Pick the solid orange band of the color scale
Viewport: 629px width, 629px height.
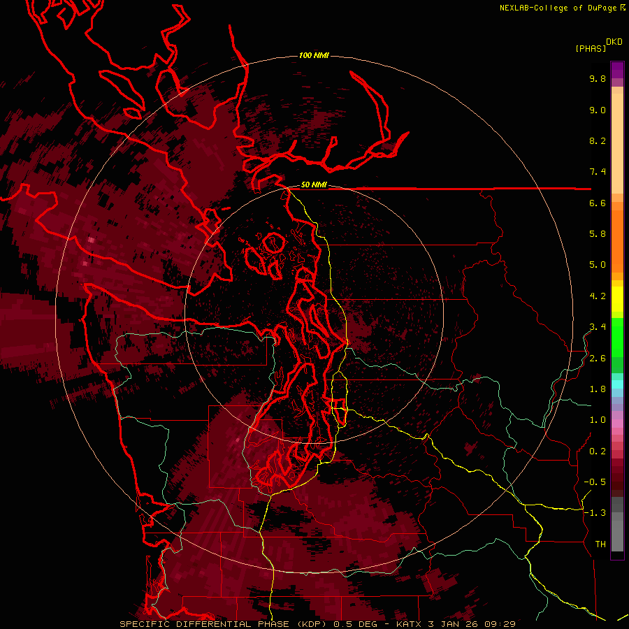(617, 242)
